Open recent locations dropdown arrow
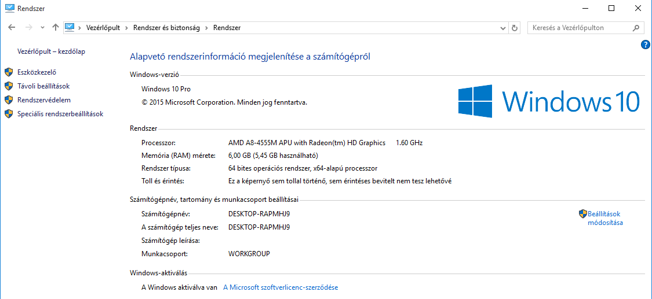Screen dimensions: 652x299 pos(42,28)
